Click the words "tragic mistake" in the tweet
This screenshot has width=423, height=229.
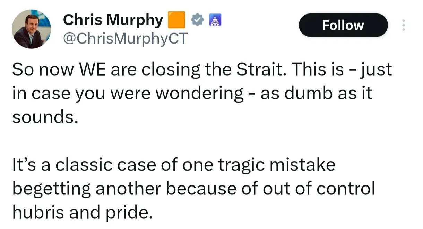pos(276,165)
